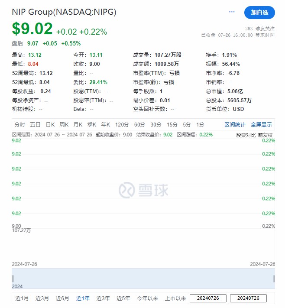The width and height of the screenshot is (285, 308).
Task: Select the 季K chart tab
Action: pyautogui.click(x=92, y=124)
